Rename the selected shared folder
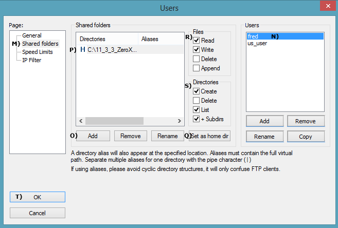Image resolution: width=338 pixels, height=228 pixels. point(168,136)
